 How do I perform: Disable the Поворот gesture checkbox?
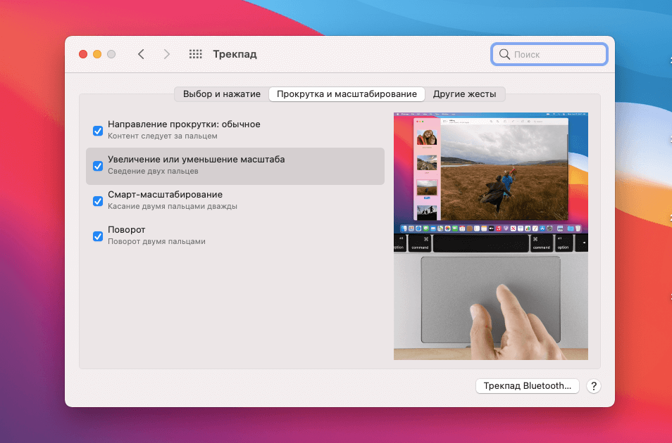click(97, 236)
